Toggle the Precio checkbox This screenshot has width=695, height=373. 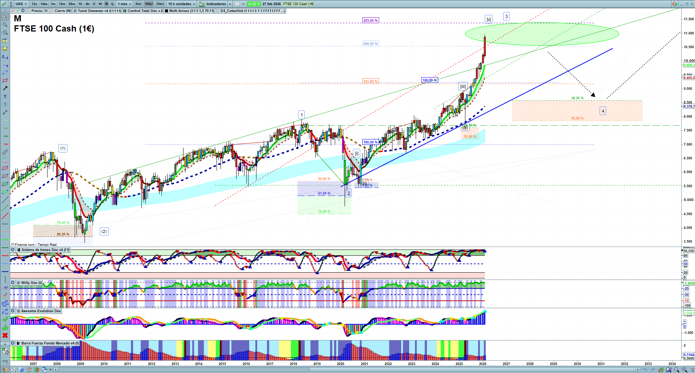coord(29,11)
